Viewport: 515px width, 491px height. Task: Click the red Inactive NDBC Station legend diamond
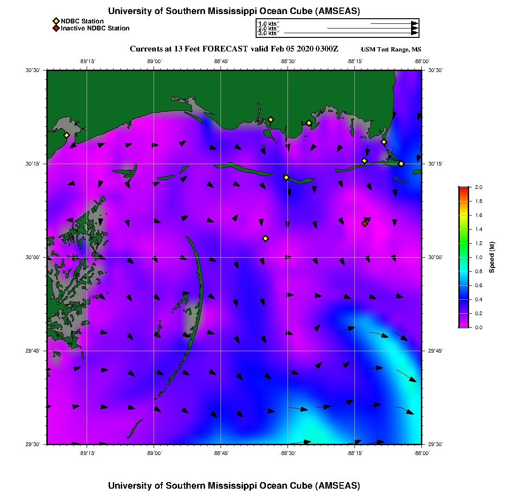coord(56,29)
